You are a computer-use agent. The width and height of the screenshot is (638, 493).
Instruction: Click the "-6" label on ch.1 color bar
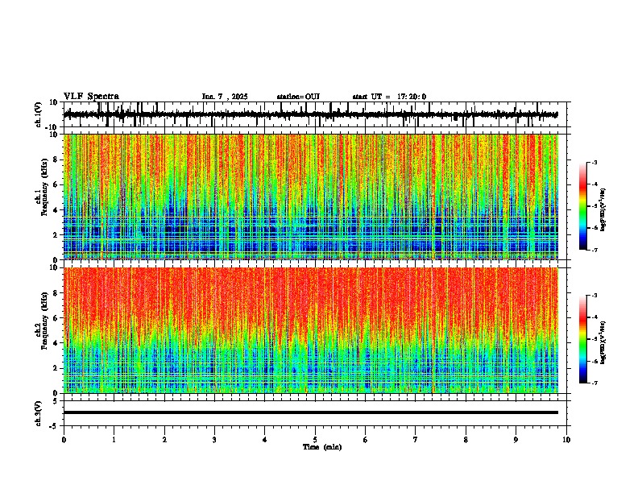594,228
